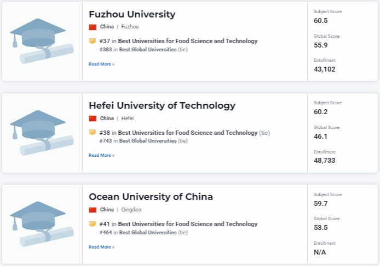Click Read More under Ocean University of China
This screenshot has height=266, width=380.
point(101,247)
